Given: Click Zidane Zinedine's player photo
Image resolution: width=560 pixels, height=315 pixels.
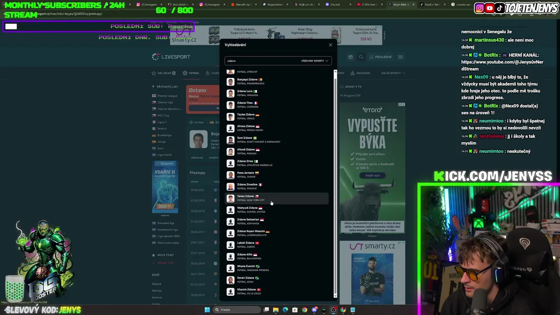Looking at the screenshot, I should (x=231, y=186).
